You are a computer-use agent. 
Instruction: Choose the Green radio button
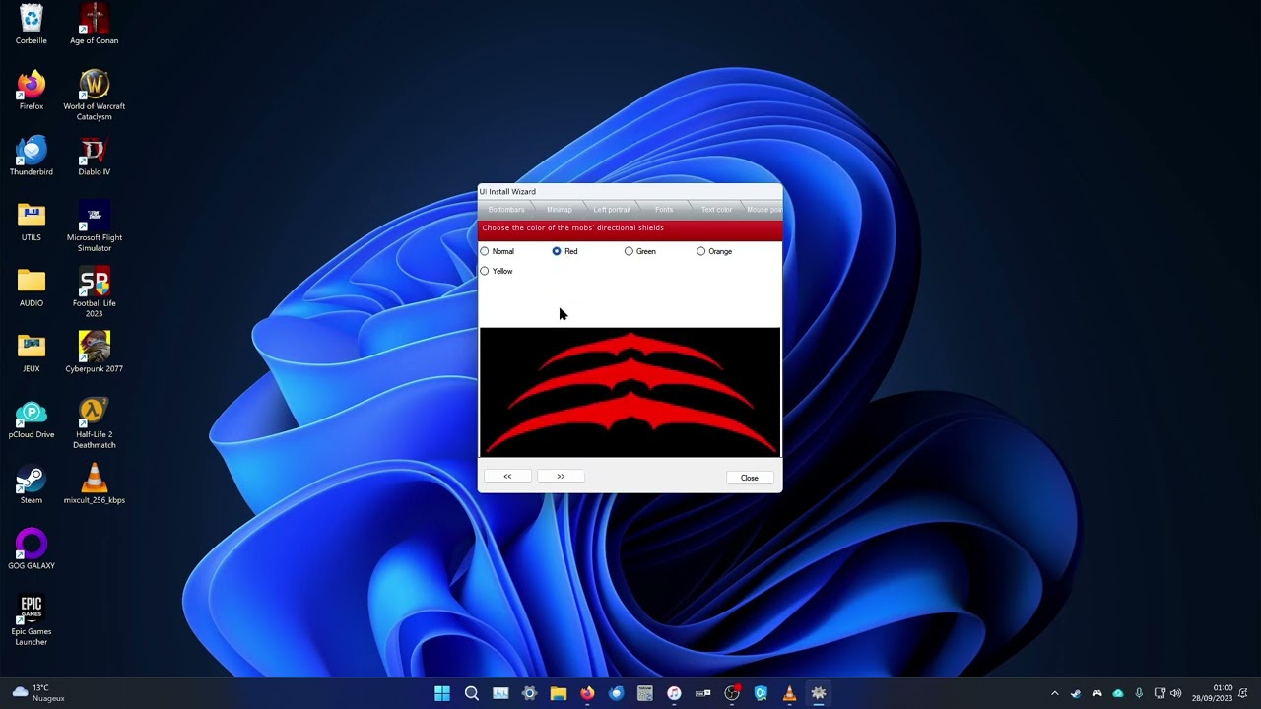pos(640,251)
